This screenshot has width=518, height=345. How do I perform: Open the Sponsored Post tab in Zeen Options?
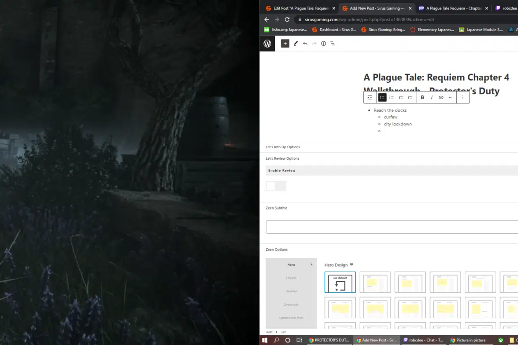click(x=291, y=318)
